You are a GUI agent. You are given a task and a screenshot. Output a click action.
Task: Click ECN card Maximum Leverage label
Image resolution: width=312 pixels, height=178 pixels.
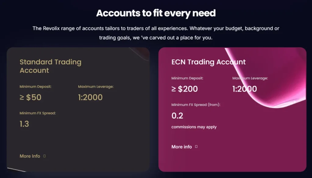tap(250, 78)
